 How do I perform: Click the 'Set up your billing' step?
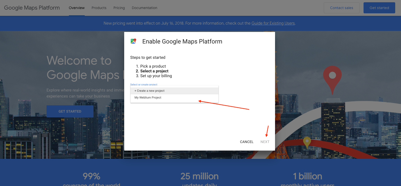(x=156, y=76)
